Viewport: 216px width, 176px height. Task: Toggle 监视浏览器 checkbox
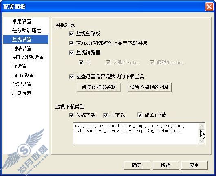(71, 53)
